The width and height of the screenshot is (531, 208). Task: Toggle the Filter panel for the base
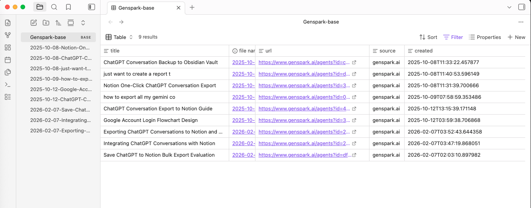pos(453,37)
